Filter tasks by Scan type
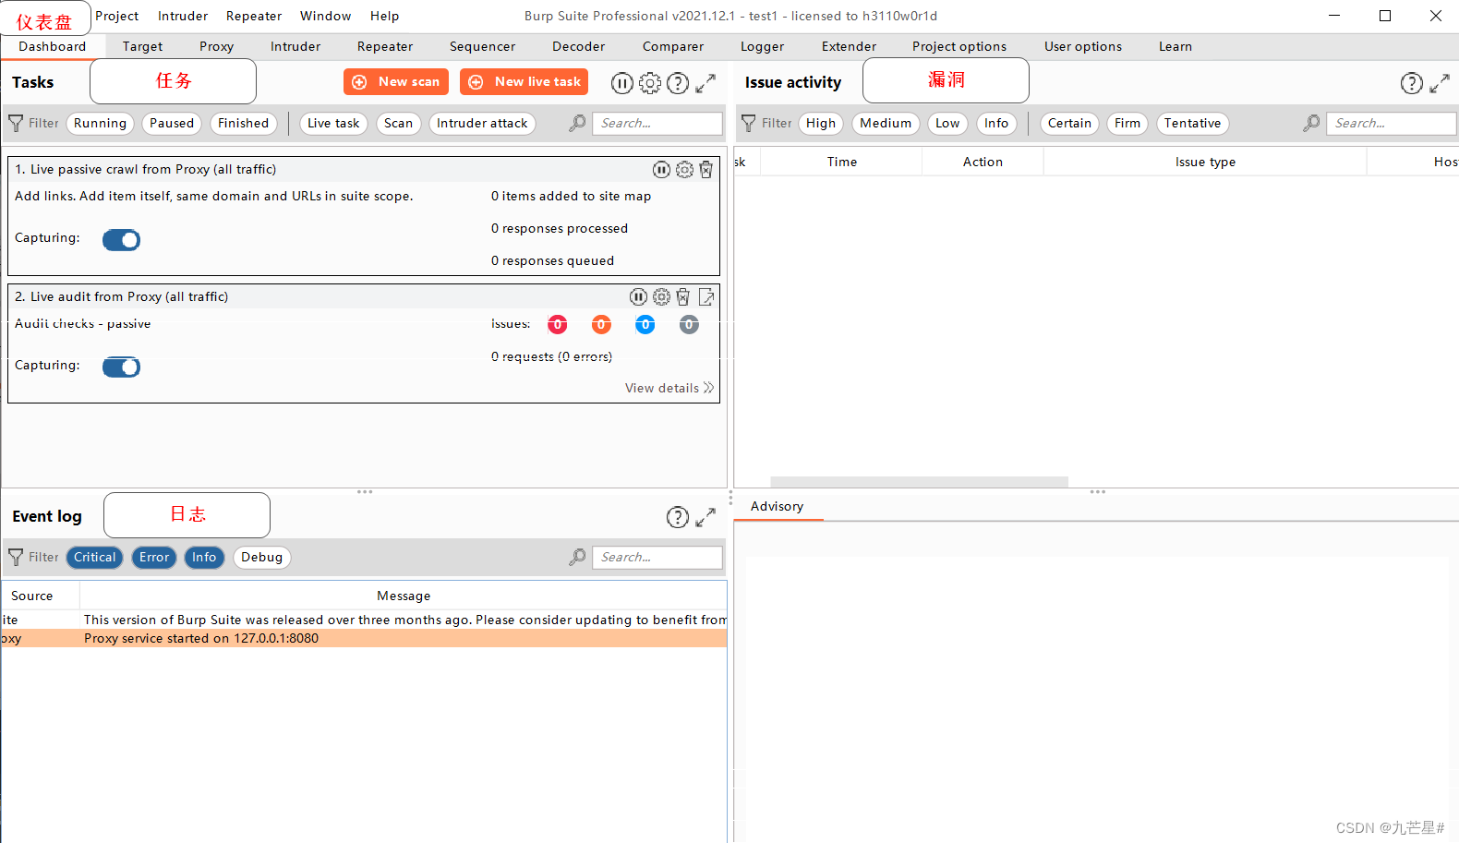1459x843 pixels. point(399,123)
